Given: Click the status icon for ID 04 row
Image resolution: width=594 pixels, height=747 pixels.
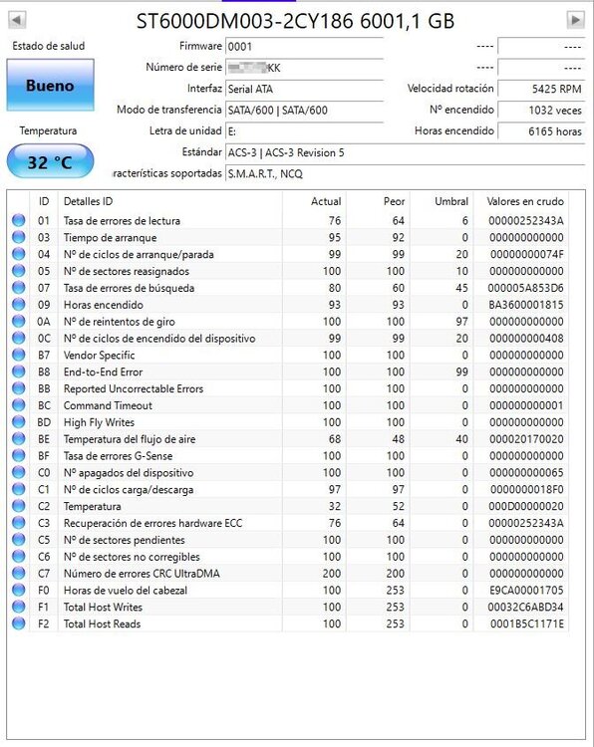Looking at the screenshot, I should [x=19, y=254].
